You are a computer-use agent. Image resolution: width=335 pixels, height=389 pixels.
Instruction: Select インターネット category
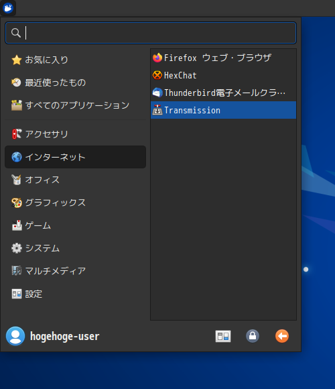(75, 157)
